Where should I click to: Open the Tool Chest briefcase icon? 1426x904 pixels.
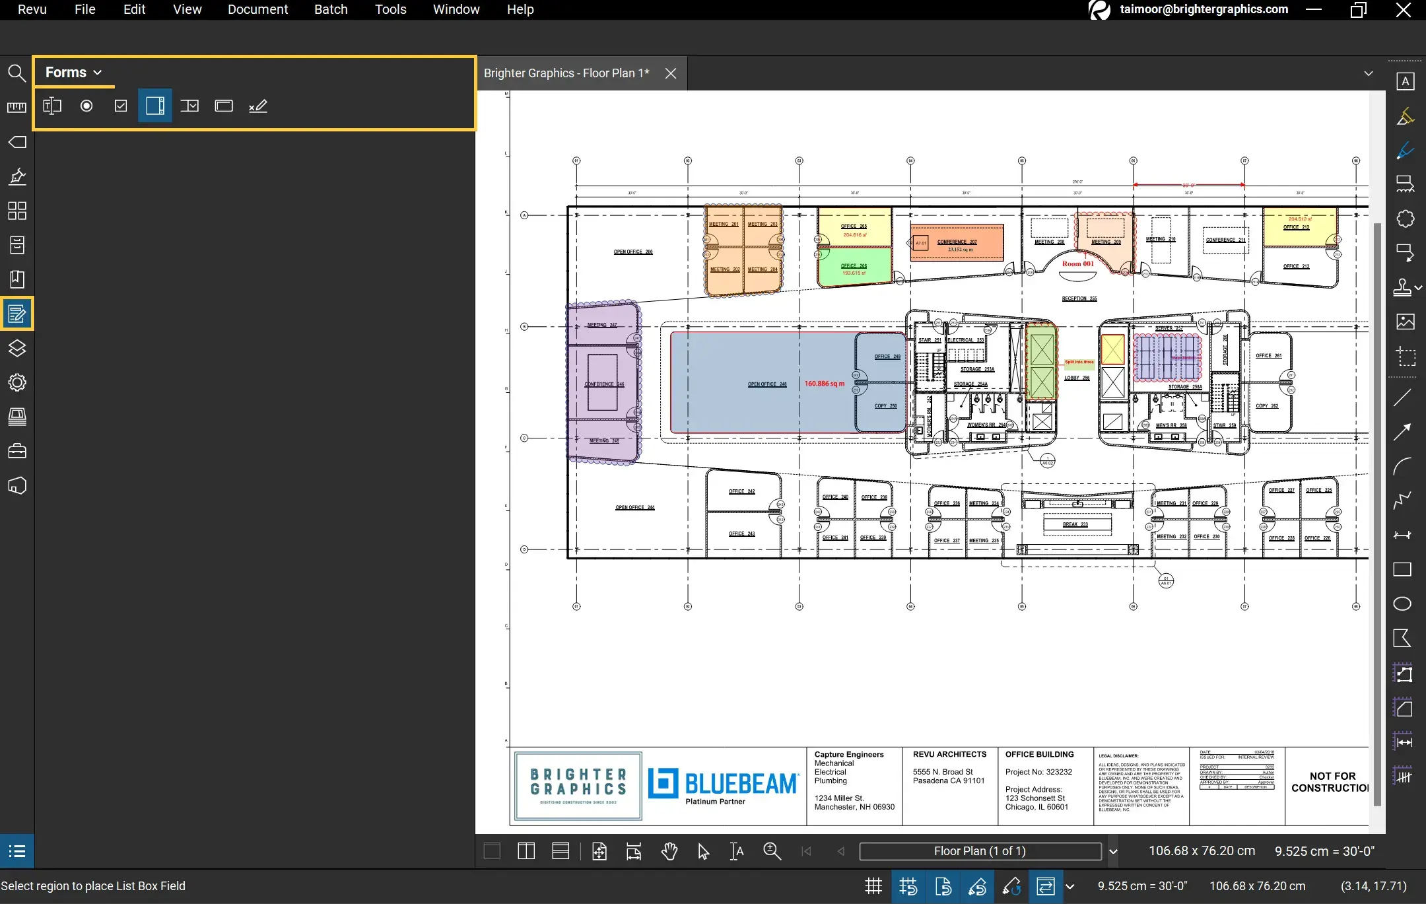click(x=17, y=452)
